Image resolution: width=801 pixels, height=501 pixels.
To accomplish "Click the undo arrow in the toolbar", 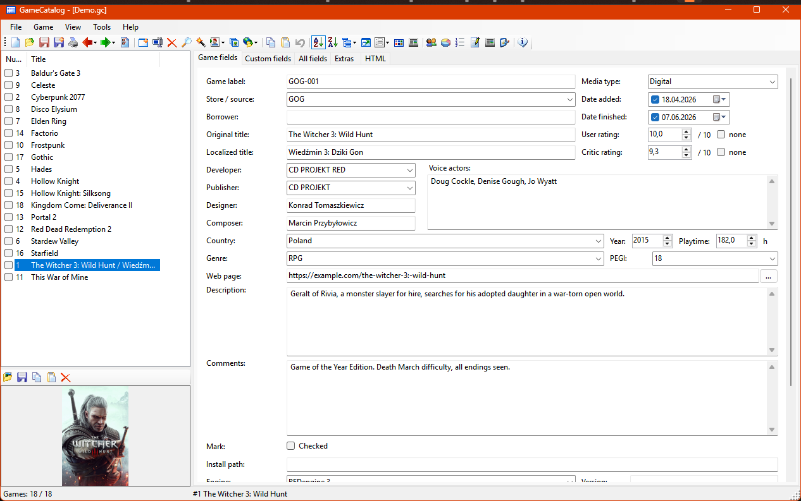I will (300, 42).
